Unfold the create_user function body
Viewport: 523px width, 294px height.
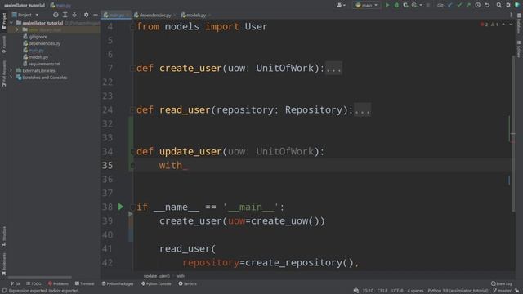click(x=333, y=69)
